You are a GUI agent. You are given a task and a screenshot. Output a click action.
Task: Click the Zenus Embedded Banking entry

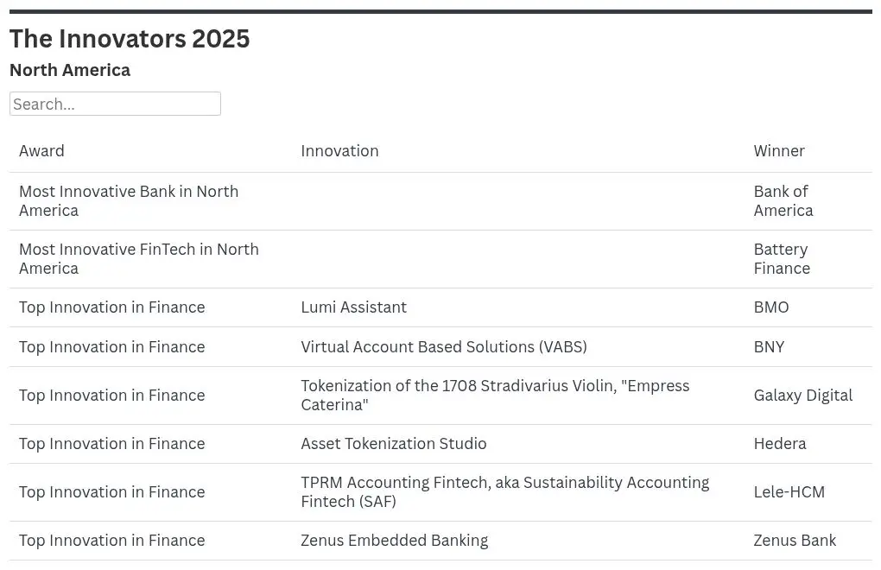(394, 541)
